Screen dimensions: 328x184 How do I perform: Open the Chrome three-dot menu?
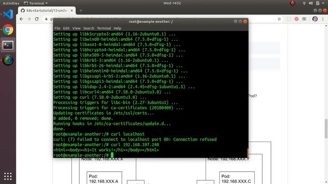[x=323, y=19]
